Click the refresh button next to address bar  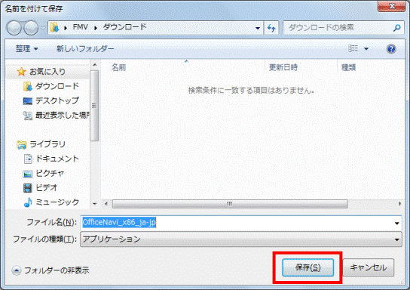click(x=271, y=28)
